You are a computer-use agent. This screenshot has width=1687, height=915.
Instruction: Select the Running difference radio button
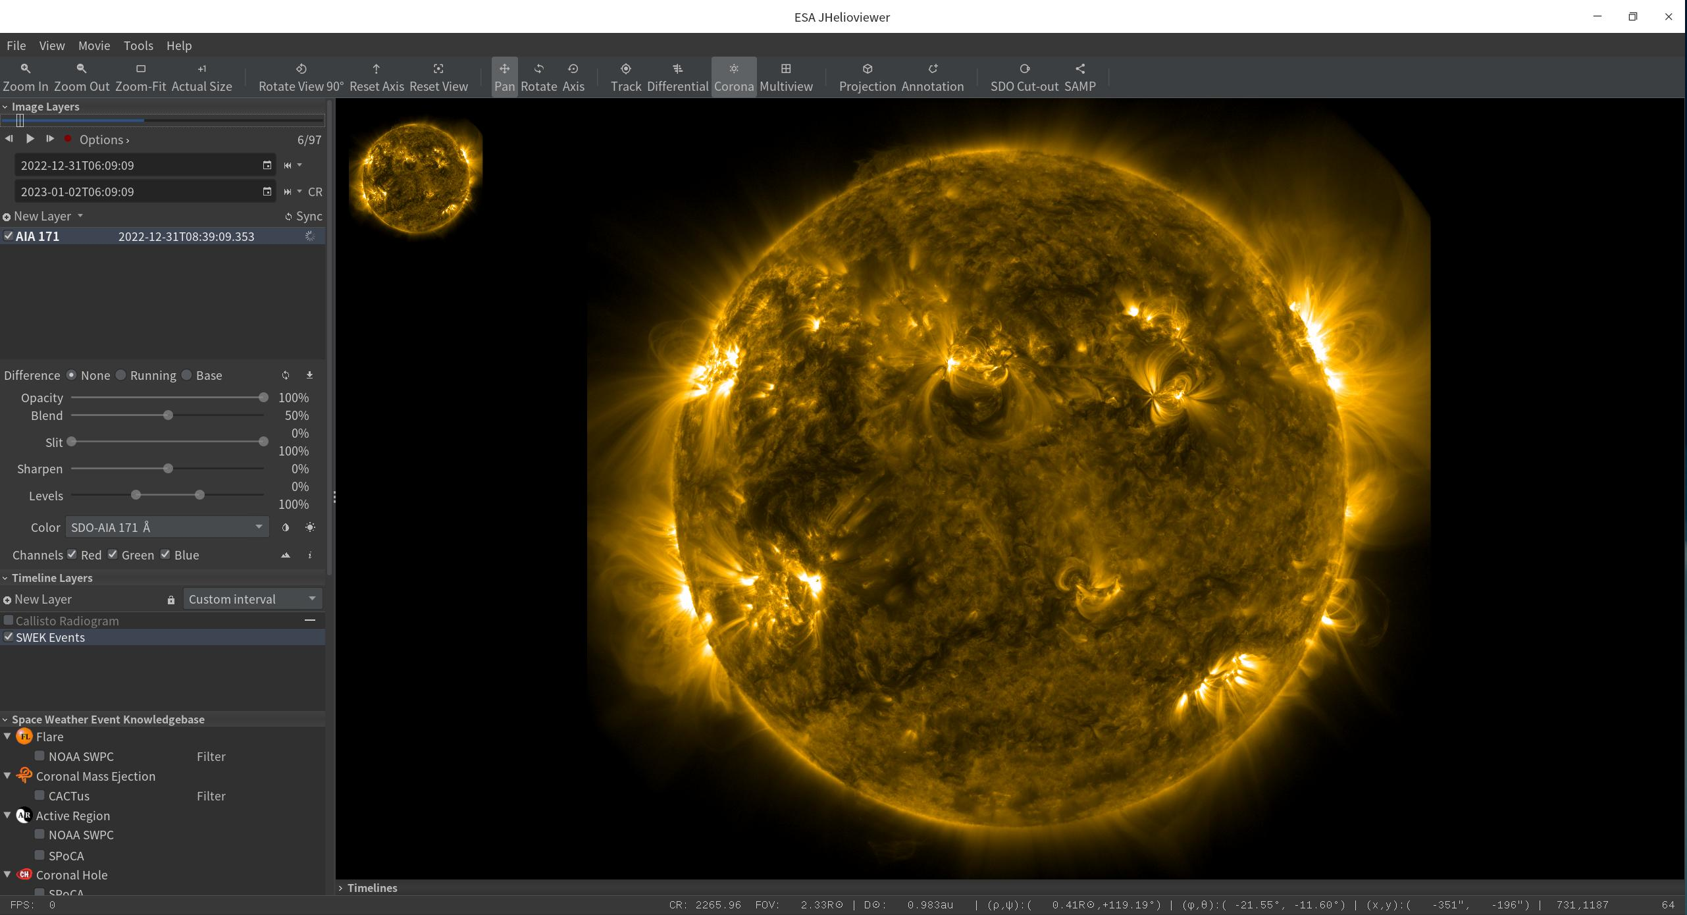[121, 375]
